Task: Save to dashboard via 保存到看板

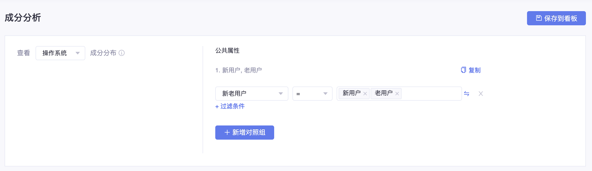Action: 556,18
